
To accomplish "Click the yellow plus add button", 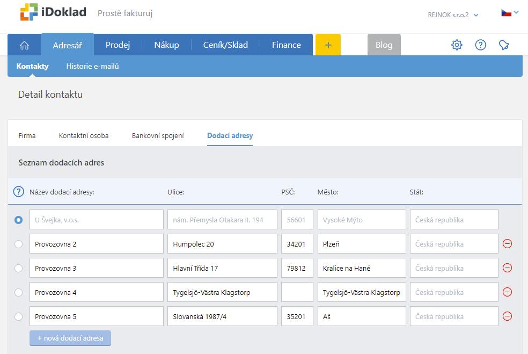I will click(x=328, y=45).
